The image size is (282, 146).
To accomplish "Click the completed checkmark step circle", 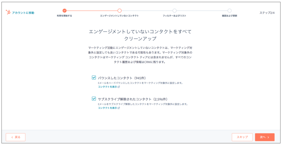I will point(65,11).
